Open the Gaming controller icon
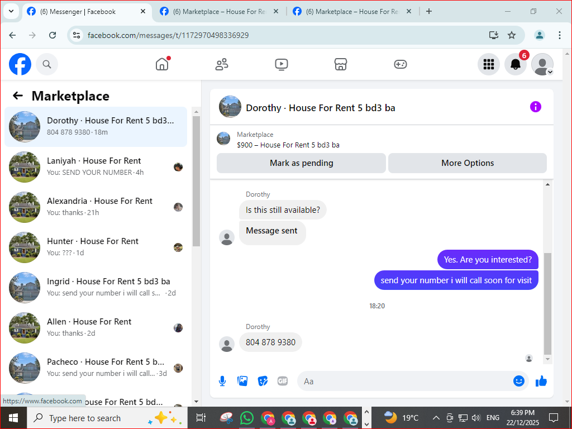The width and height of the screenshot is (572, 429). click(400, 64)
